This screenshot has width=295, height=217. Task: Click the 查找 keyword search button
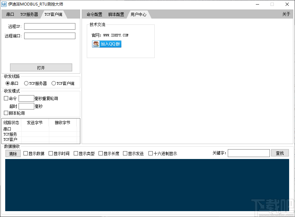280,153
